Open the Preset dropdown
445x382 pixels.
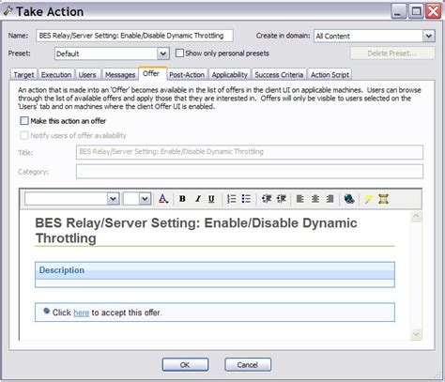(162, 53)
